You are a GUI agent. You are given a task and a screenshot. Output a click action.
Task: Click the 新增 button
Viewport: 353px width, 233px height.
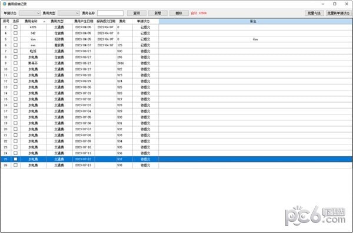158,13
